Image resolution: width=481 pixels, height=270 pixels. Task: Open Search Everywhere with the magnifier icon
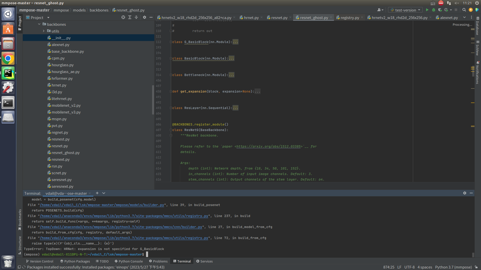pos(464,10)
